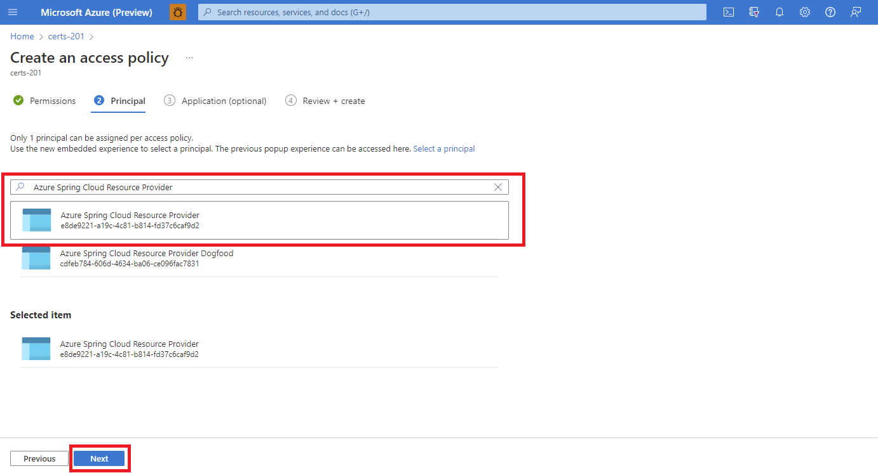The width and height of the screenshot is (878, 473).
Task: Open the Directories and subscriptions filter icon
Action: [x=754, y=12]
